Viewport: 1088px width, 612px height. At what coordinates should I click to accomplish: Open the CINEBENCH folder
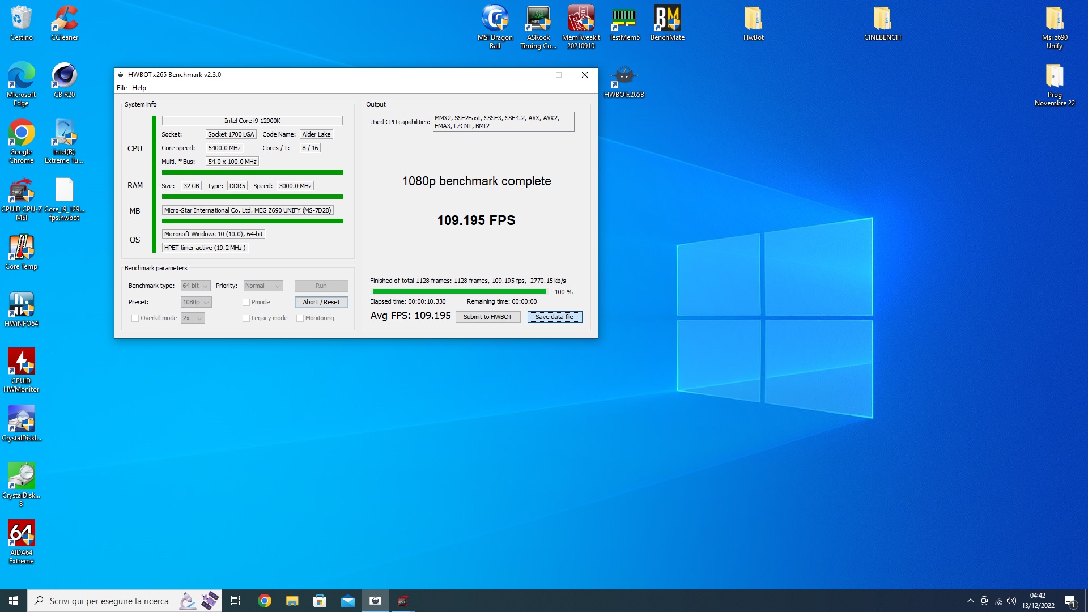click(882, 23)
